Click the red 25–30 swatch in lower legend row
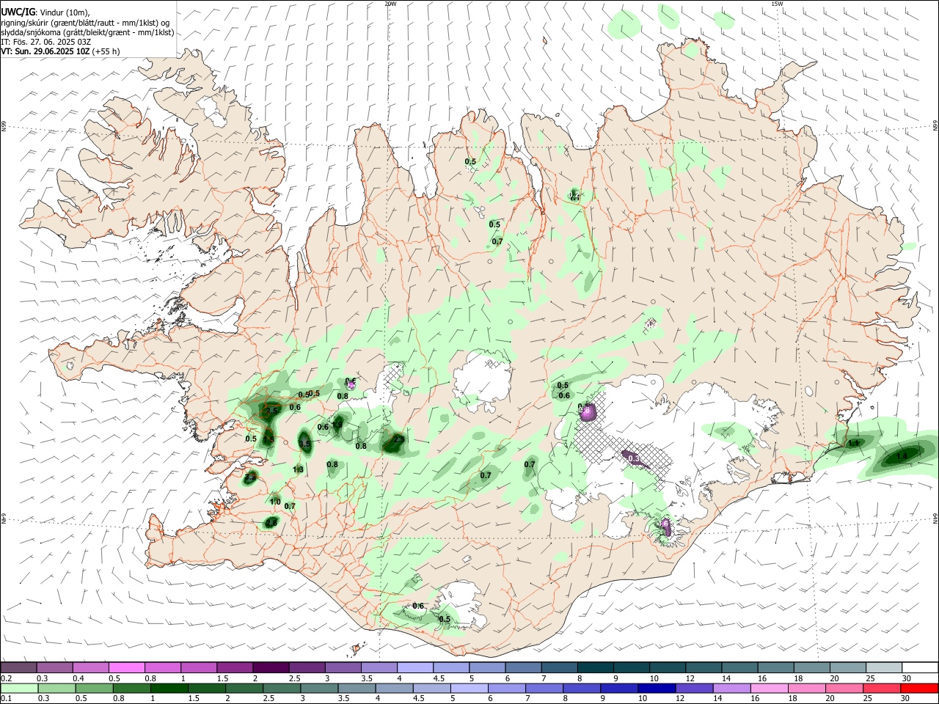 [x=882, y=689]
